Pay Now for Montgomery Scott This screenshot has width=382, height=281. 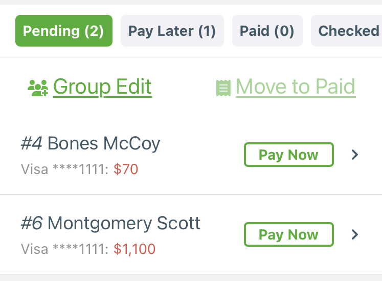pyautogui.click(x=289, y=234)
